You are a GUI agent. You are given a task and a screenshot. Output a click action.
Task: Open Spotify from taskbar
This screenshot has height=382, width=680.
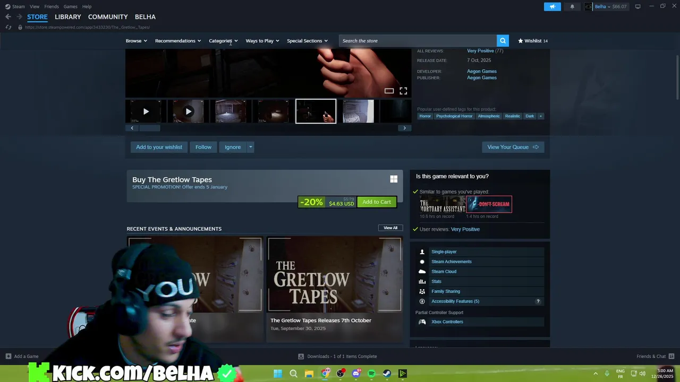[x=371, y=374]
